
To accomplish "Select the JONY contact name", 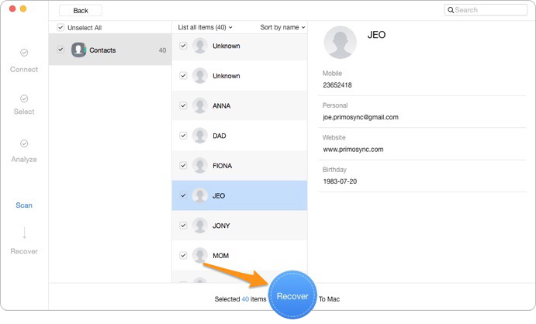I will click(221, 226).
